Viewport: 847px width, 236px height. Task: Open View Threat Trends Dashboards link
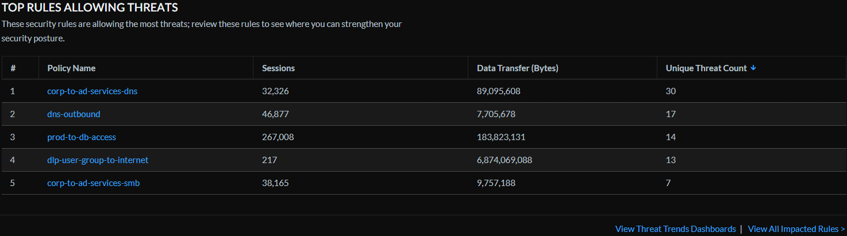pos(675,229)
